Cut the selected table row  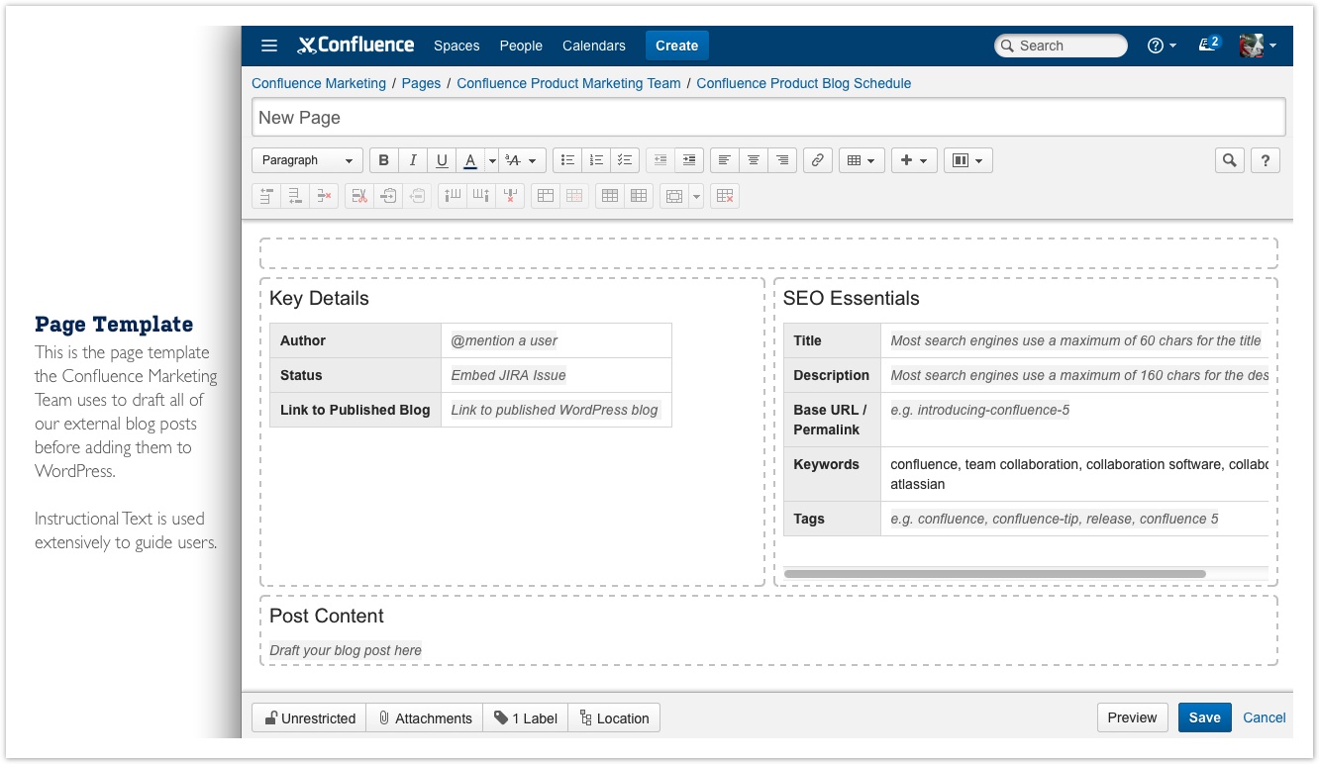(359, 196)
